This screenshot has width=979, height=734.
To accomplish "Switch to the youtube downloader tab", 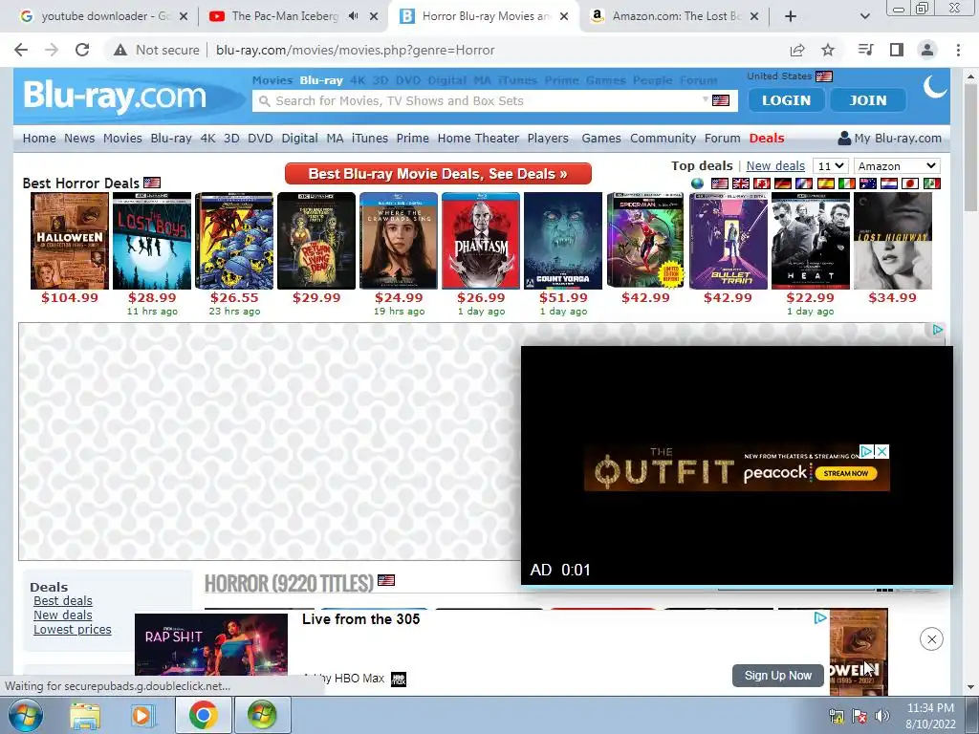I will click(103, 16).
